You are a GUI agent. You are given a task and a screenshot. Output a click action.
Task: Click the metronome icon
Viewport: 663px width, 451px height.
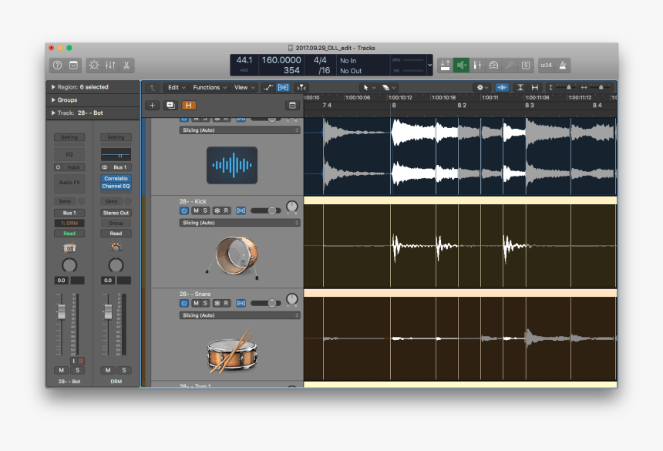click(562, 65)
